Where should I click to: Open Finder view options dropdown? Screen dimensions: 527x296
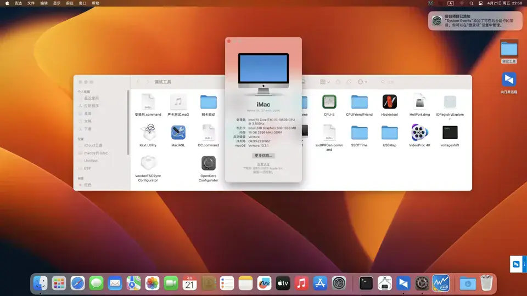(324, 82)
